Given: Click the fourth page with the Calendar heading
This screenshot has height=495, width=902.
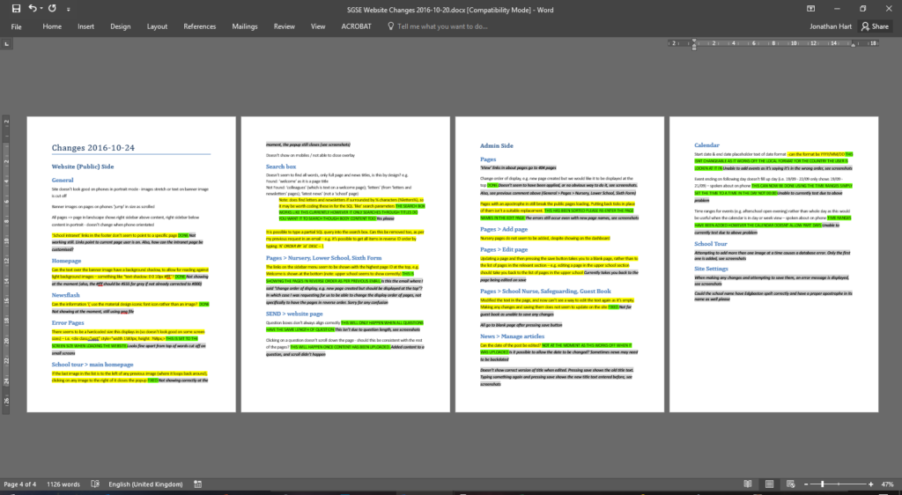Looking at the screenshot, I should coord(773,264).
